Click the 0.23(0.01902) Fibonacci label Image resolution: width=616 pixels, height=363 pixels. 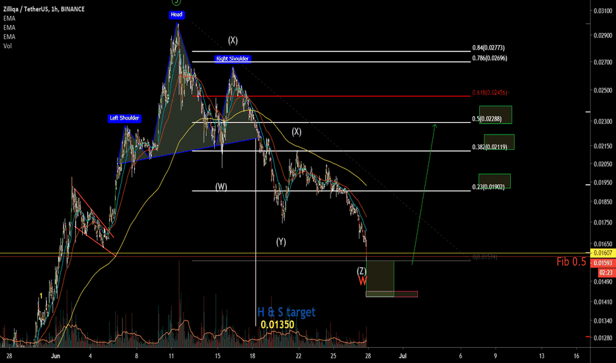488,187
